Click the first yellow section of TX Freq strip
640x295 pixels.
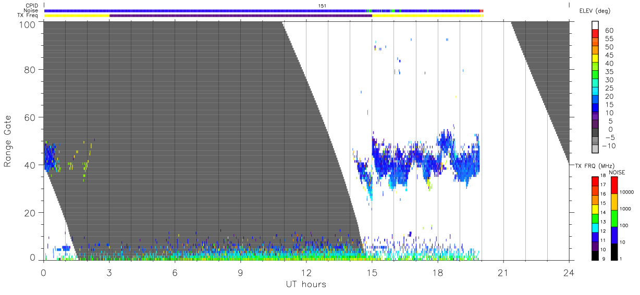coord(77,16)
